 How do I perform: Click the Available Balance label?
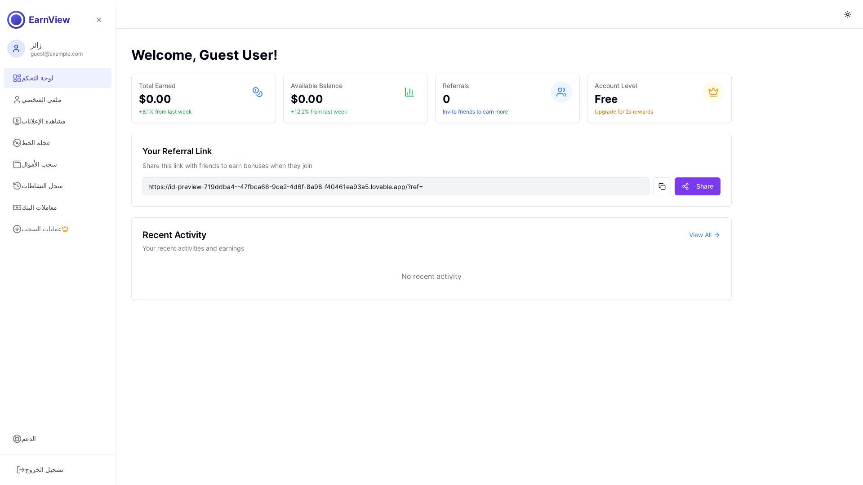click(x=316, y=86)
